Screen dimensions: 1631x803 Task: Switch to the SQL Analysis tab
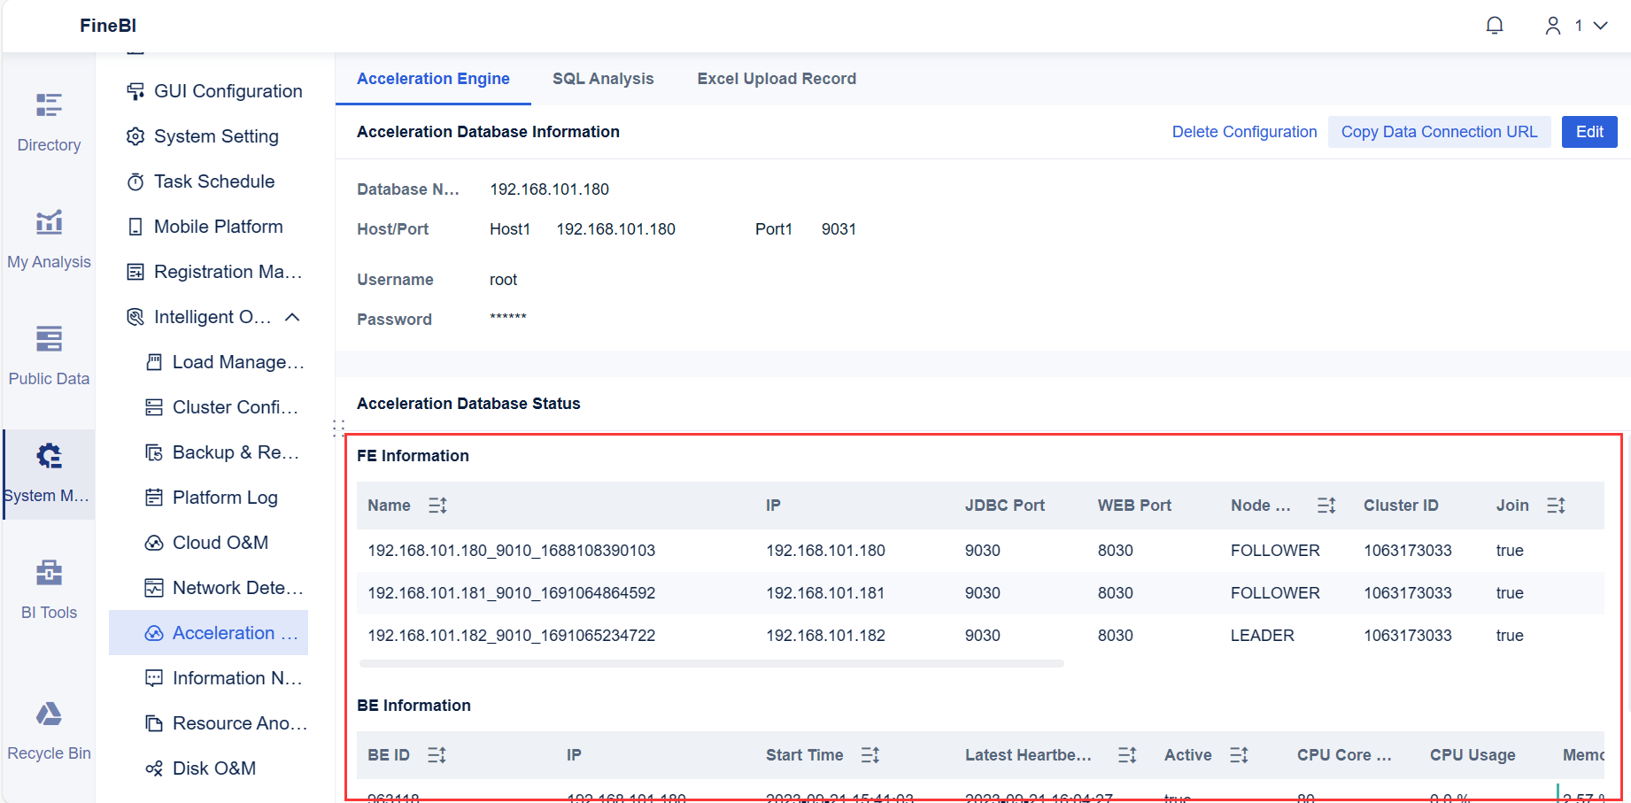point(603,79)
